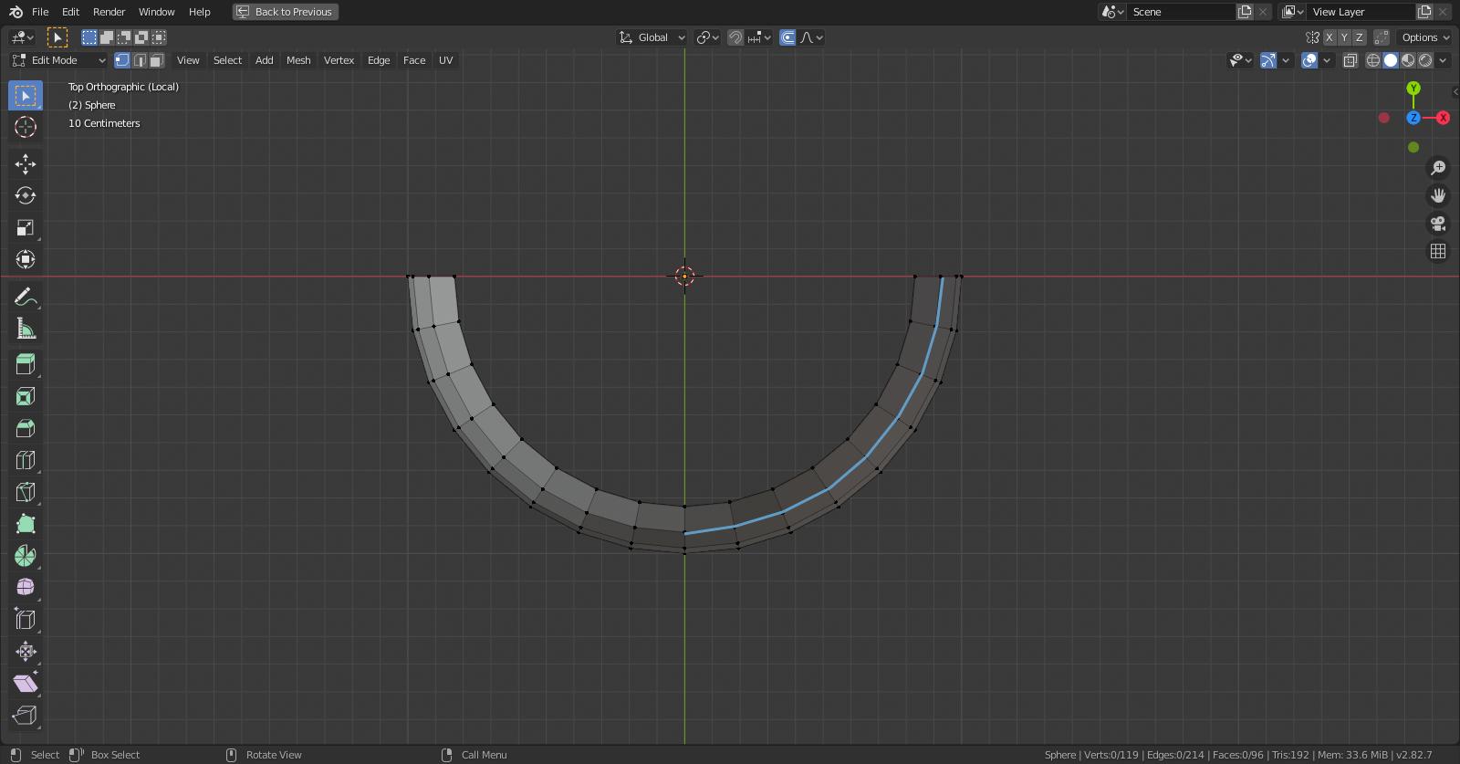
Task: Activate the Move tool
Action: click(x=26, y=164)
